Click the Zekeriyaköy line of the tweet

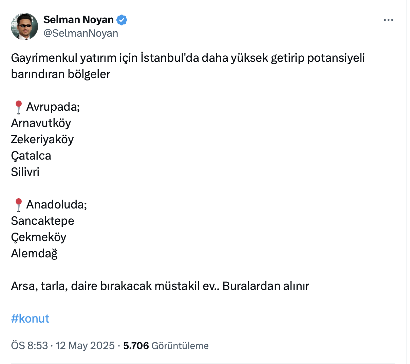(x=42, y=139)
